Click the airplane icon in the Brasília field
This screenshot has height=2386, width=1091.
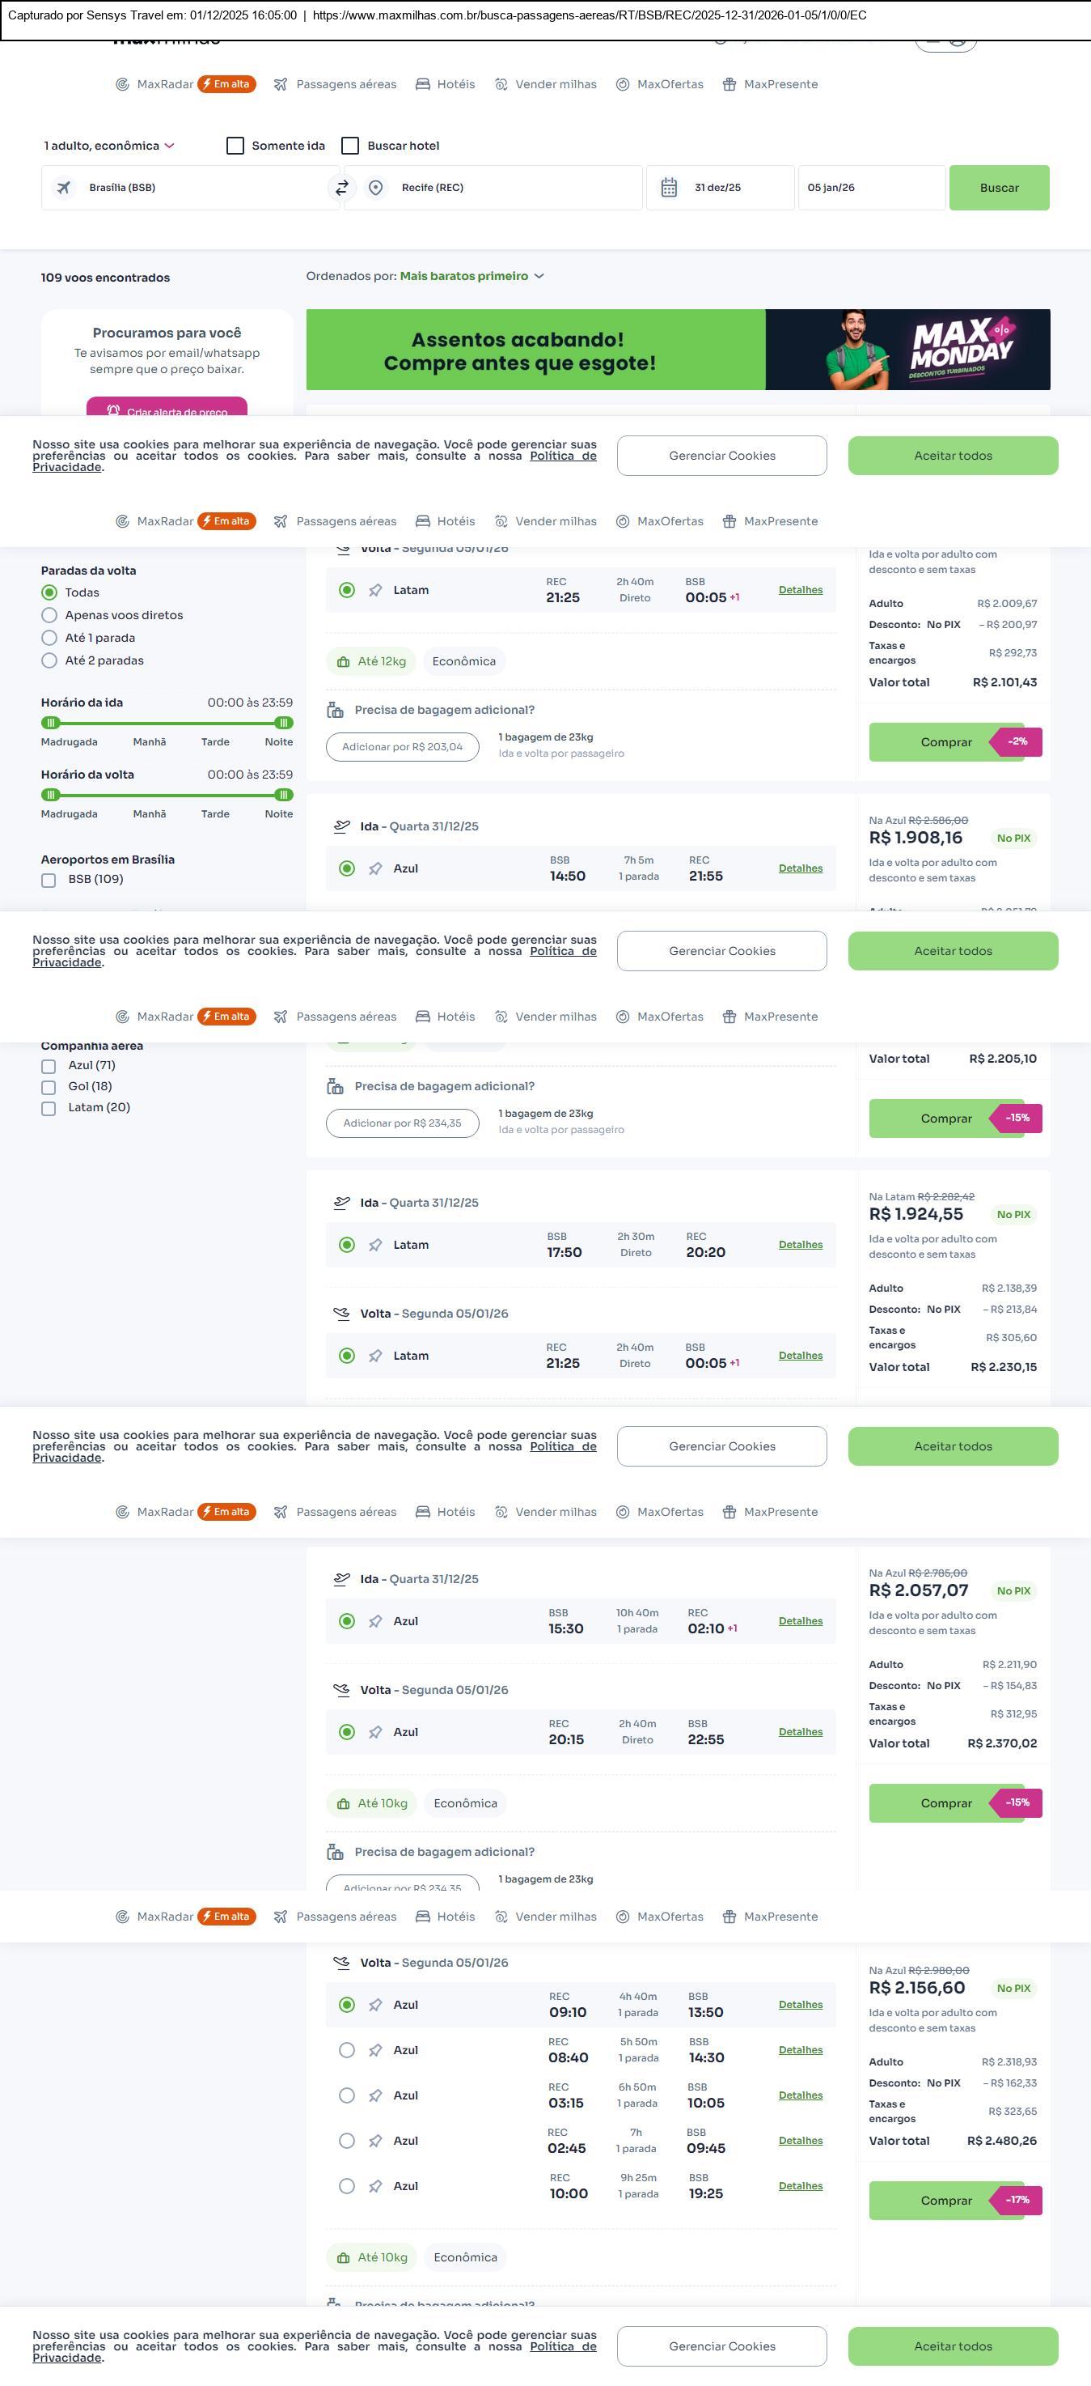point(64,188)
